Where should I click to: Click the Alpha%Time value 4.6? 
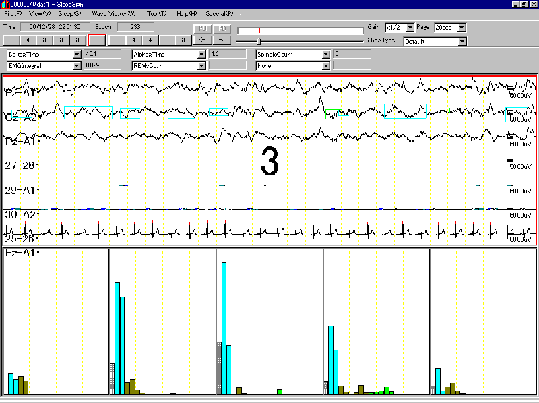228,54
